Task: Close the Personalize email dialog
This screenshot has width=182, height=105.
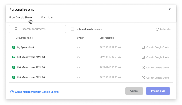Action: 170,9
